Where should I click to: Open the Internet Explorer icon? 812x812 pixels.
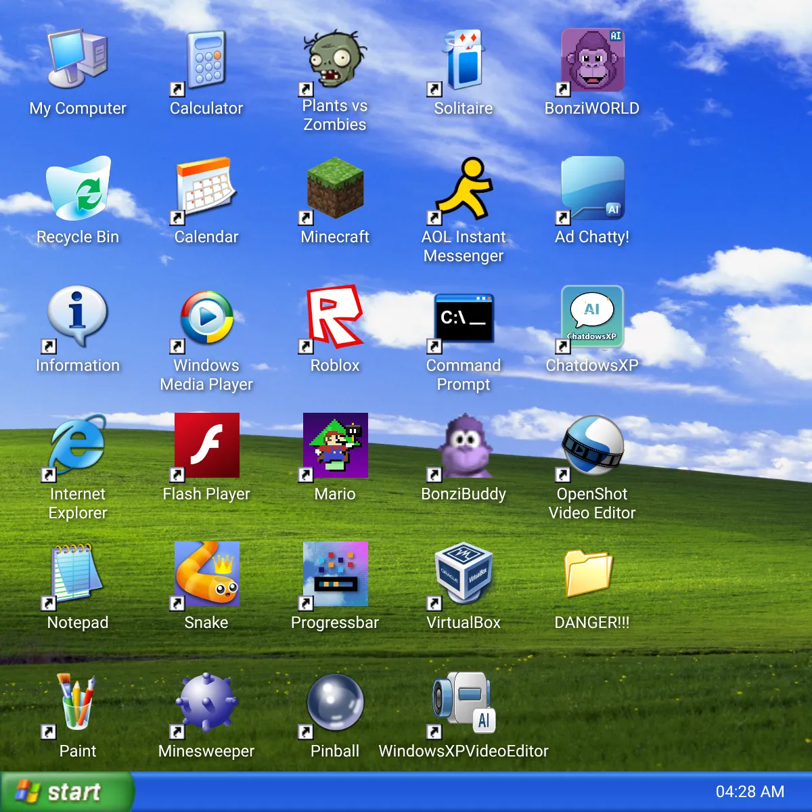pyautogui.click(x=78, y=445)
